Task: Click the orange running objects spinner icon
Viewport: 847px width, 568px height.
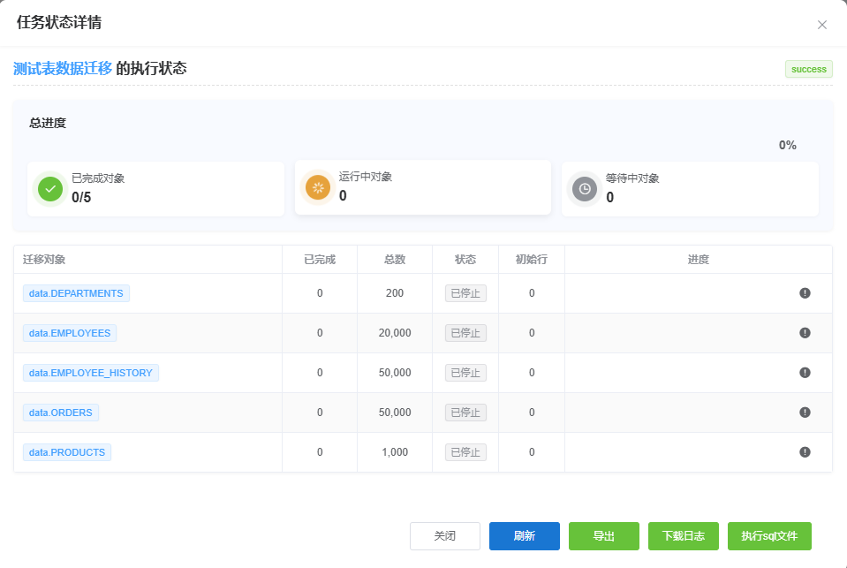Action: [318, 187]
